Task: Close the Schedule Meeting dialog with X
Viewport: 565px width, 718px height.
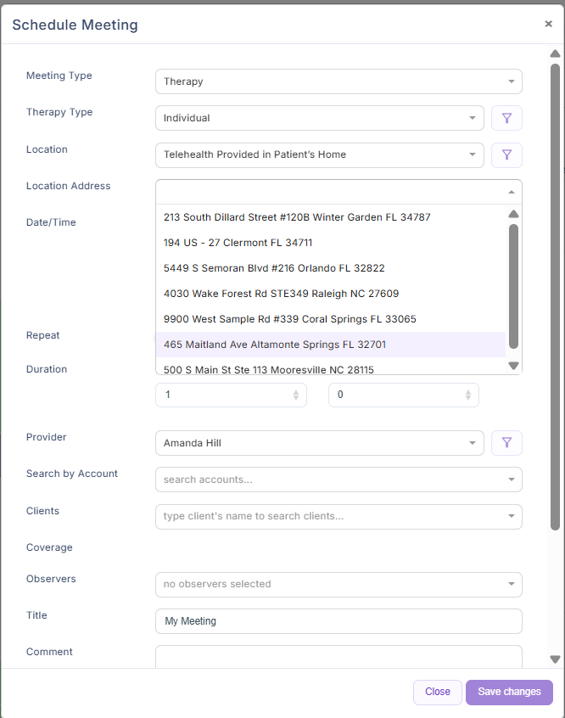Action: pyautogui.click(x=548, y=24)
